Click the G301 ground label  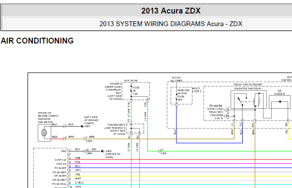click(87, 126)
